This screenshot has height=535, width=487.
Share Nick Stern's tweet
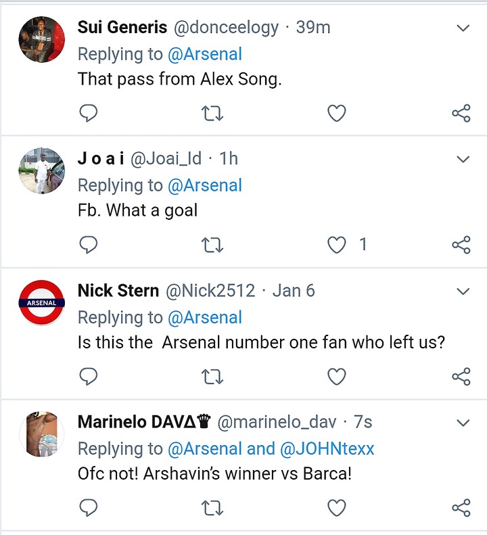pos(461,376)
